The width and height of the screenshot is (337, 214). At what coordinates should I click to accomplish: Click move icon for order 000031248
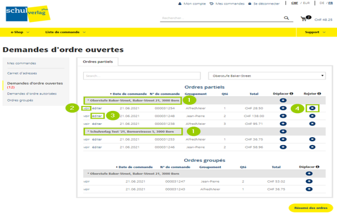[x=283, y=116]
